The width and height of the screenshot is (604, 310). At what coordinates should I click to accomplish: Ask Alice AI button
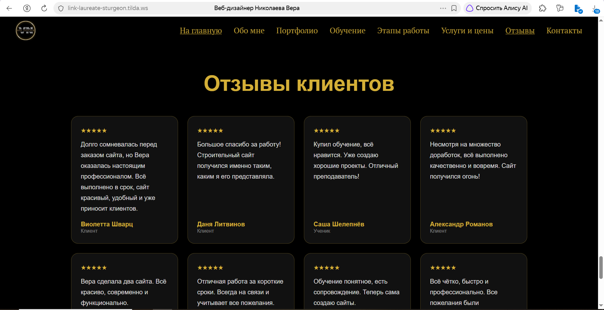[497, 8]
